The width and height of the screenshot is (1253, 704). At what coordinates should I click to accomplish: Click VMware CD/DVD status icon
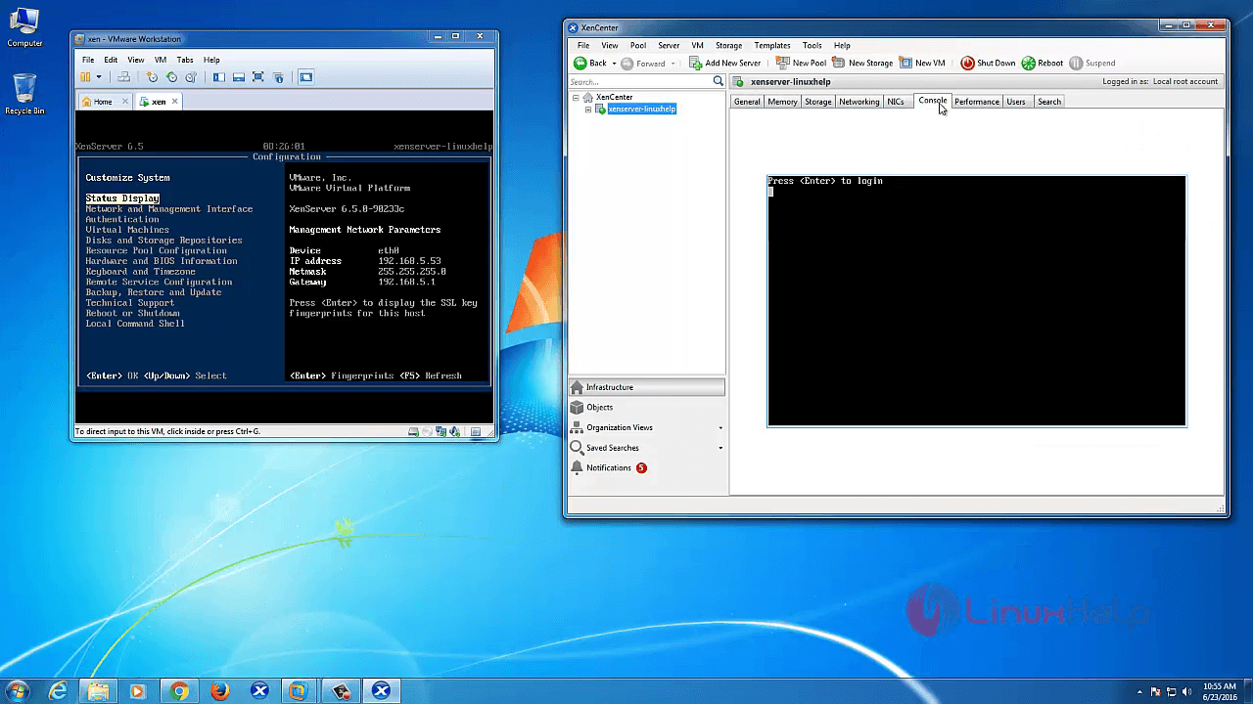(x=427, y=431)
